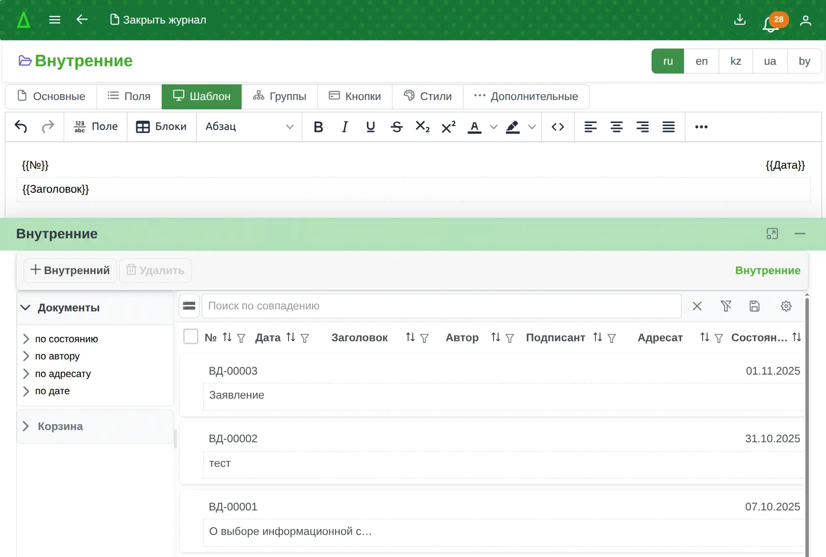826x557 pixels.
Task: Switch language to kz
Action: [x=735, y=61]
